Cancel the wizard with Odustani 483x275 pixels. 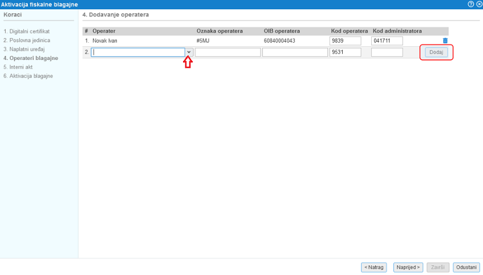pos(466,267)
